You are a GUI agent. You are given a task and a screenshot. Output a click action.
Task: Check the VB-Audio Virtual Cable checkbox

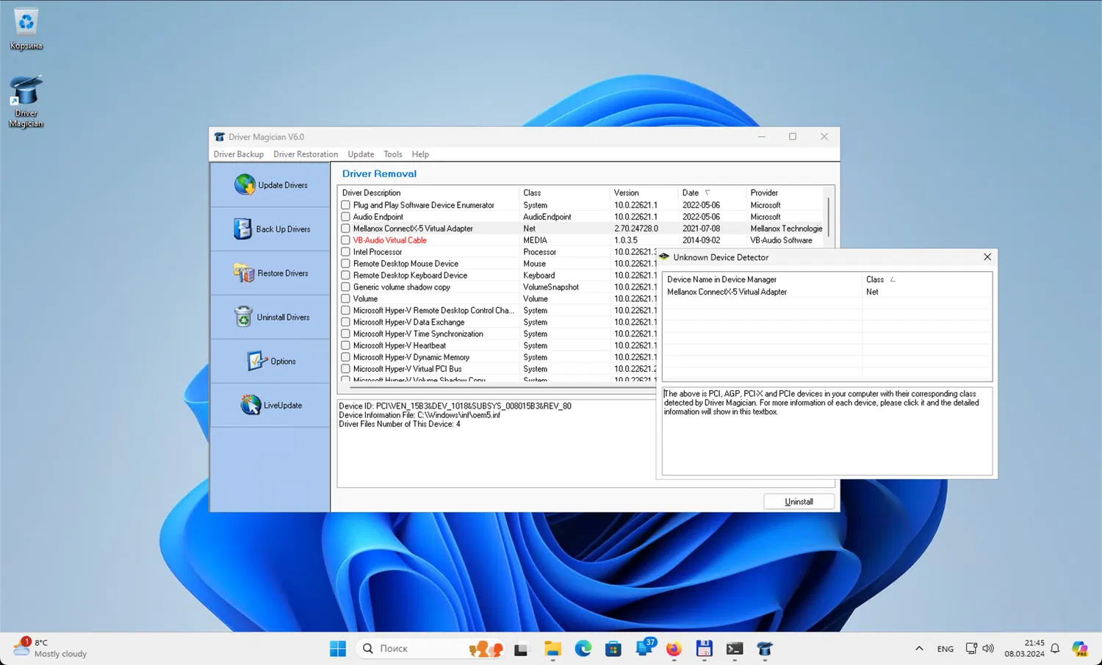(345, 240)
